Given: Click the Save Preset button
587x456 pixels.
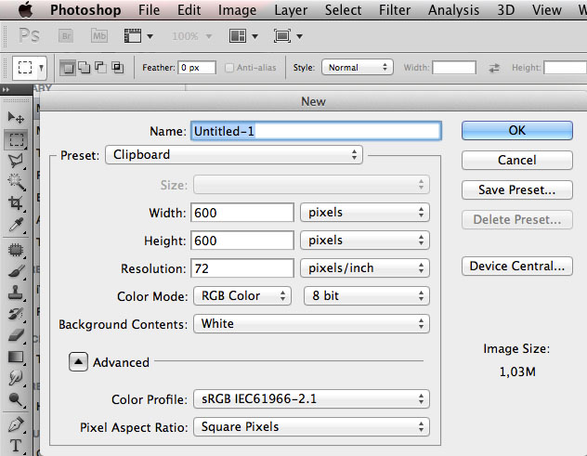Looking at the screenshot, I should click(516, 189).
